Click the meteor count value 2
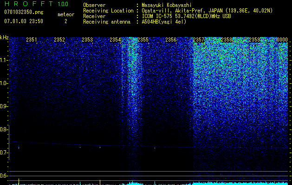The height and width of the screenshot is (185, 292). coord(66,21)
